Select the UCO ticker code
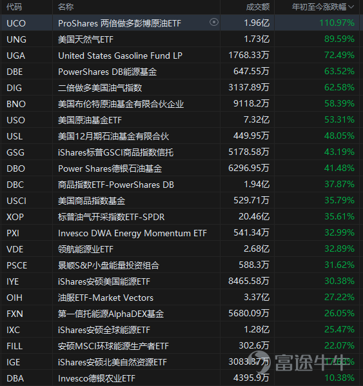Viewport: 363px width, 386px height. click(x=16, y=23)
